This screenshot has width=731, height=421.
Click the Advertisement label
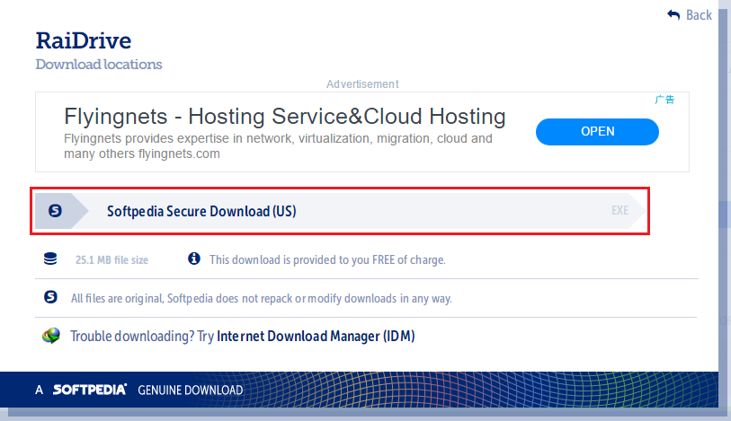point(362,84)
